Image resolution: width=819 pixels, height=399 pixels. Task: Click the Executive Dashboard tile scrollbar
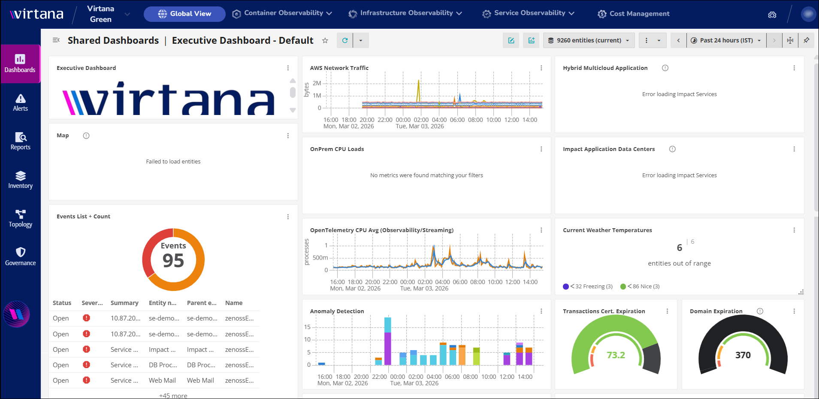293,92
